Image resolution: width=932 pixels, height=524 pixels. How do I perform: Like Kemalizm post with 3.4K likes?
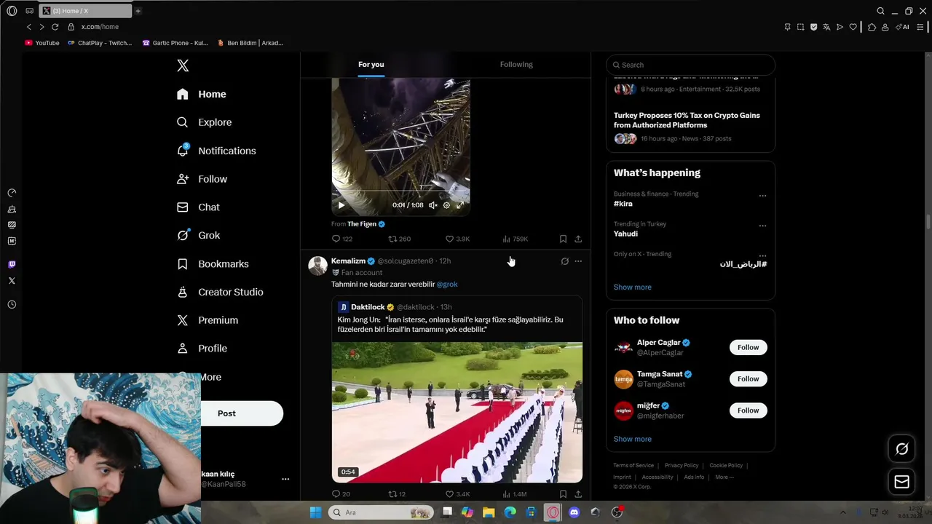[x=457, y=493]
